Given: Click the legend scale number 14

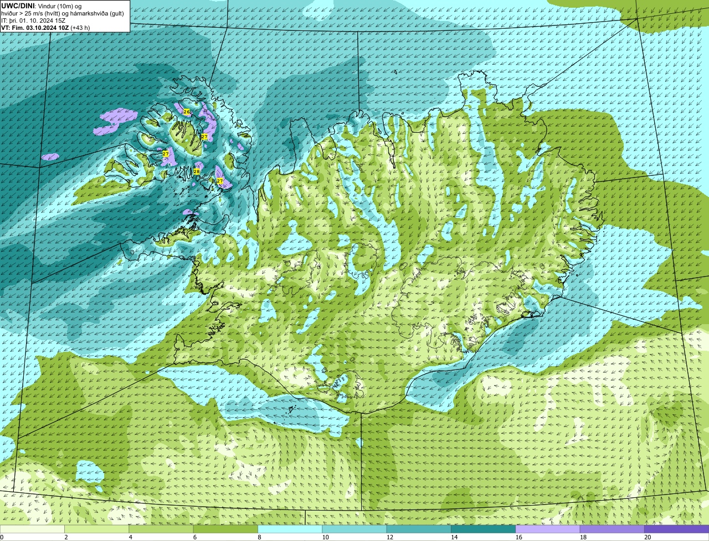Looking at the screenshot, I should click(454, 537).
